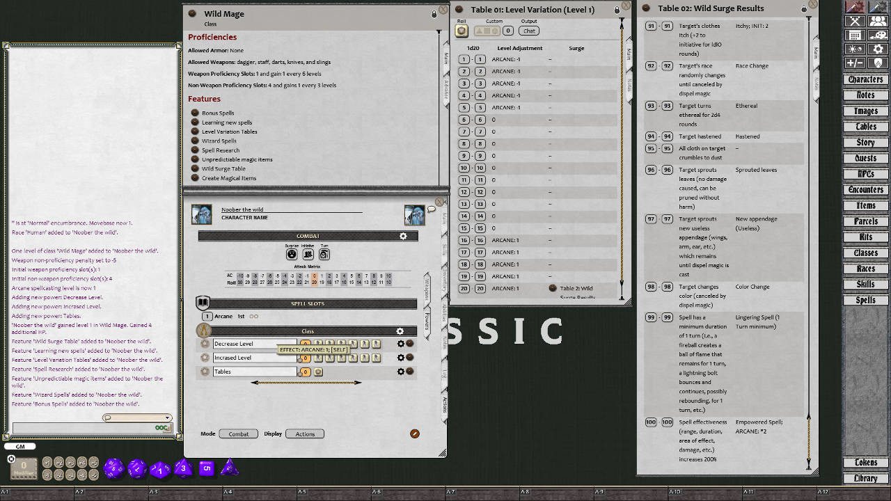Open the effects shield icon in the sidebar
The height and width of the screenshot is (501, 891).
(877, 63)
